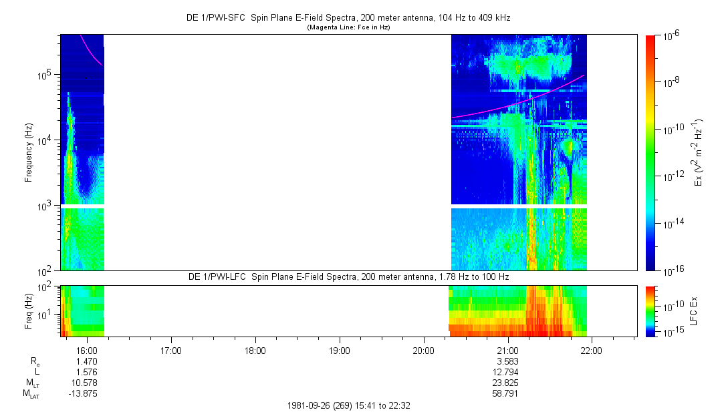Click the LFC spectrogram segment near 21:00

pos(518,311)
